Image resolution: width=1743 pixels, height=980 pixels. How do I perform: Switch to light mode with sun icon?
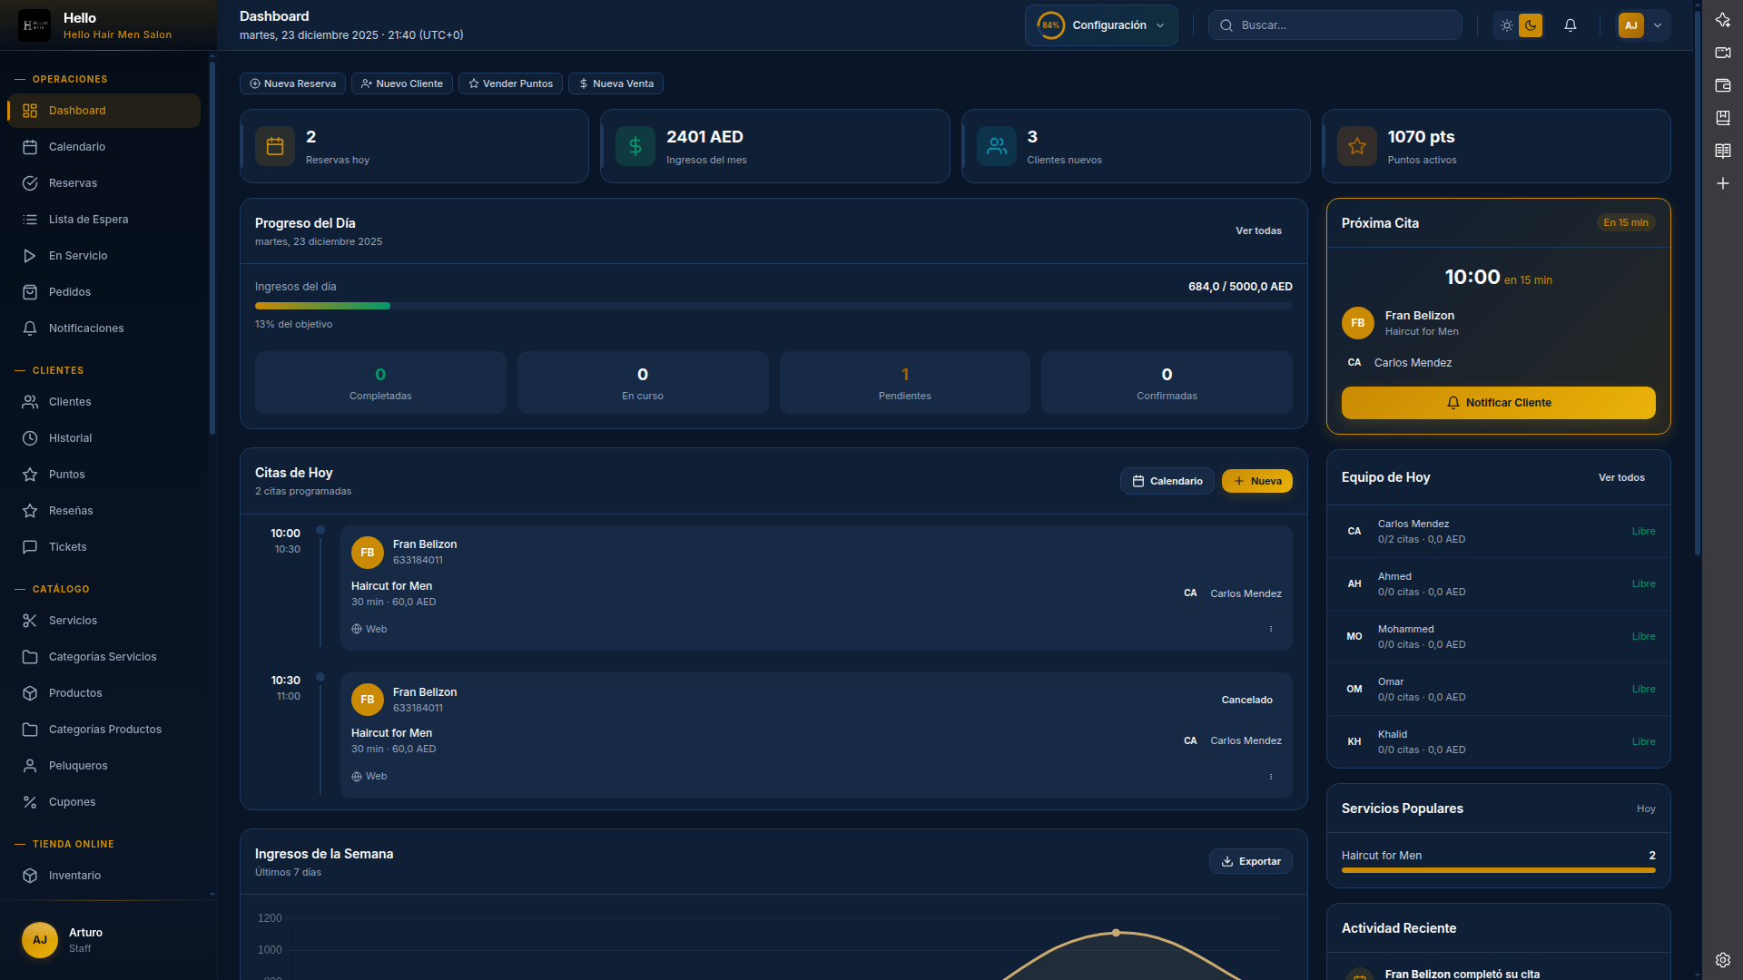(x=1504, y=25)
